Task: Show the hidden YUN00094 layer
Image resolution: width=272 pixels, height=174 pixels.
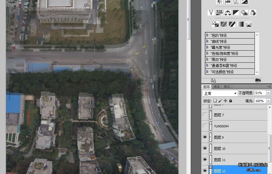Action: (205, 126)
